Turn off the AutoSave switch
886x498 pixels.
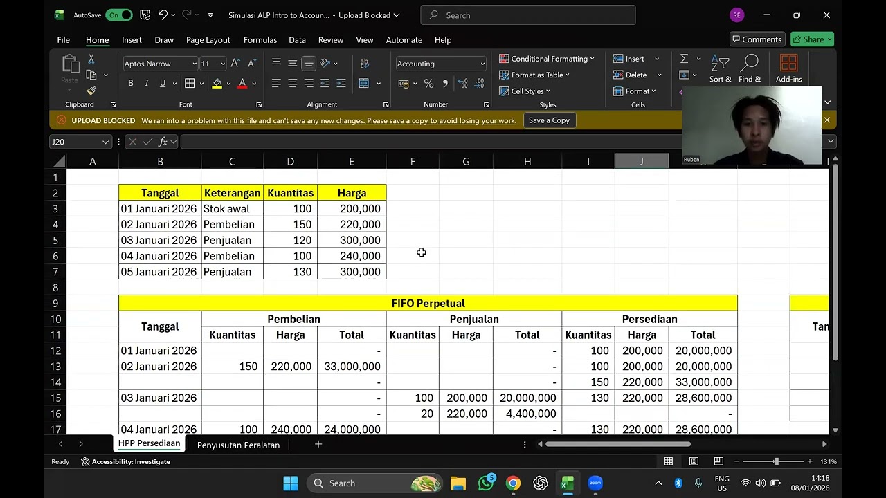click(x=118, y=15)
